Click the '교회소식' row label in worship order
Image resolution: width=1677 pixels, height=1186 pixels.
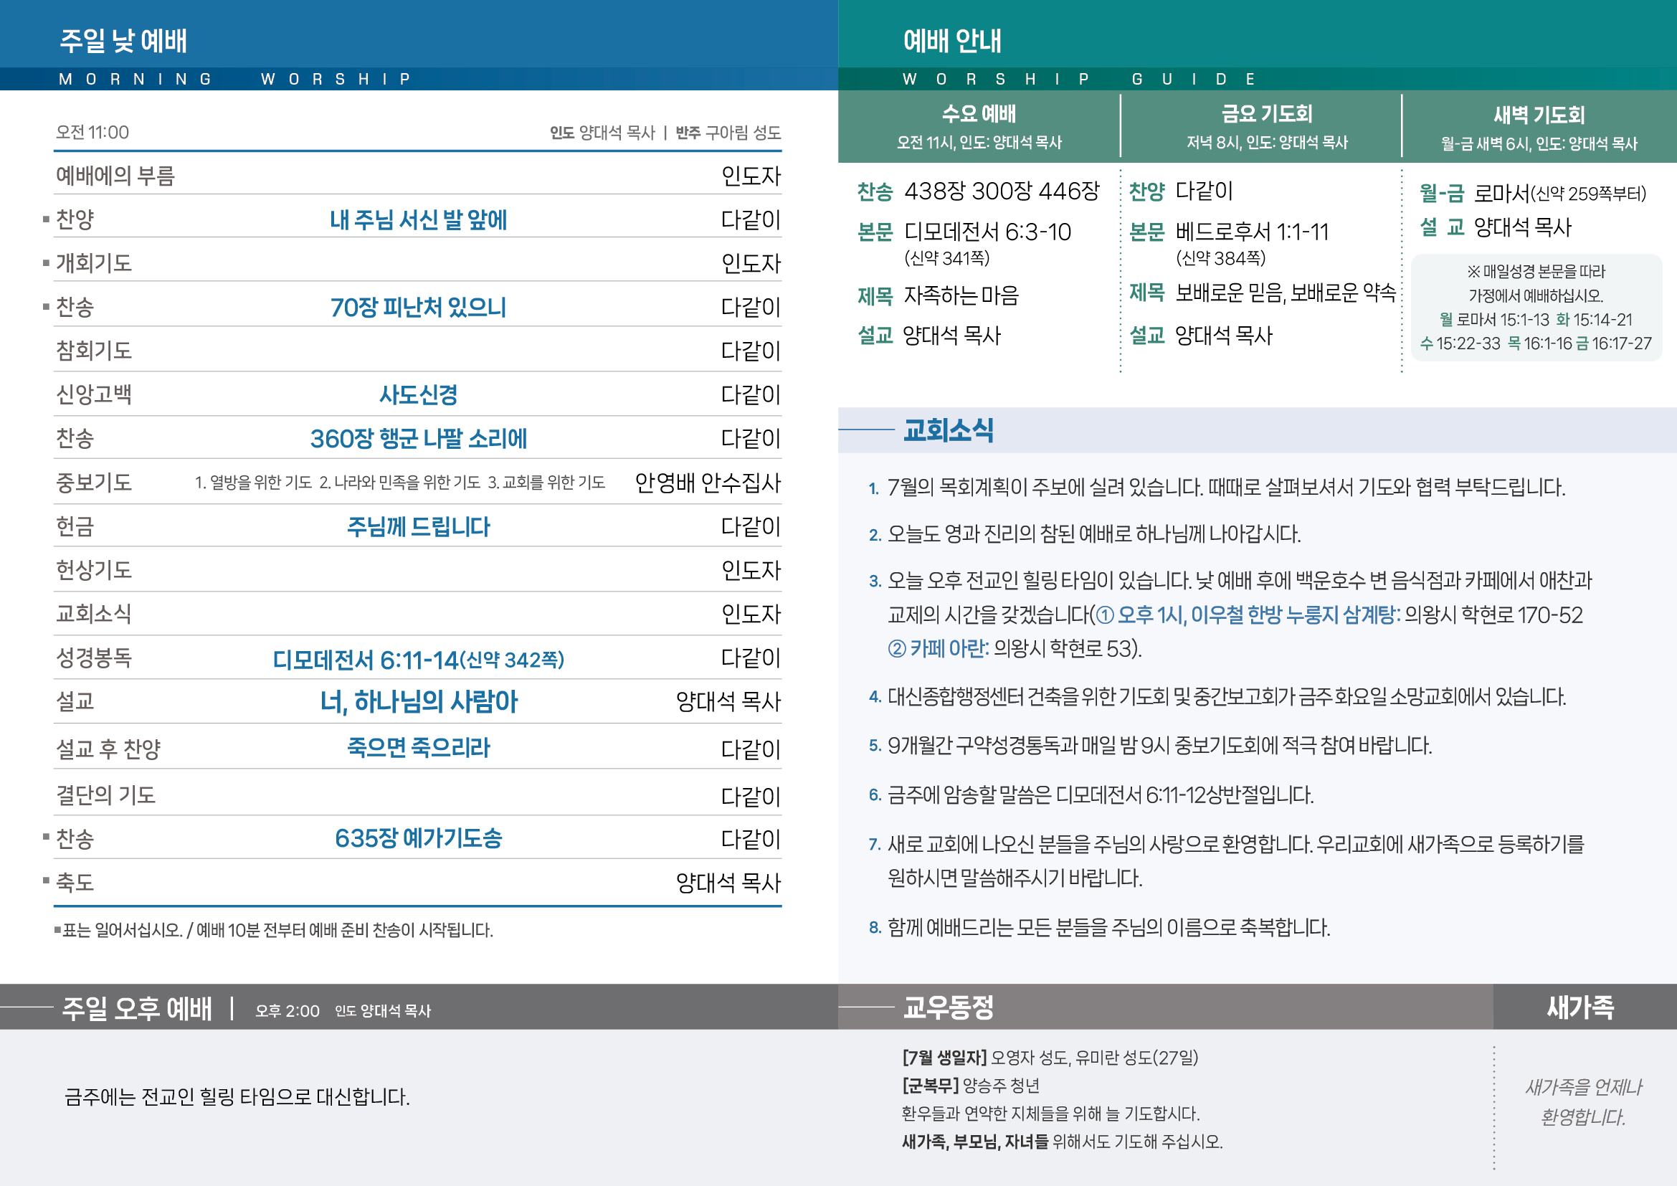click(x=94, y=614)
